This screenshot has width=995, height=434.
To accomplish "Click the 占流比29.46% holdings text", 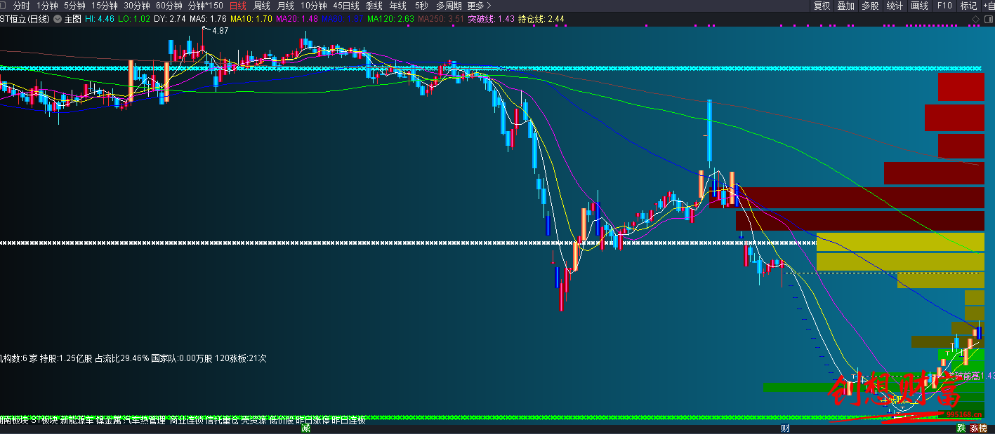I will point(121,358).
